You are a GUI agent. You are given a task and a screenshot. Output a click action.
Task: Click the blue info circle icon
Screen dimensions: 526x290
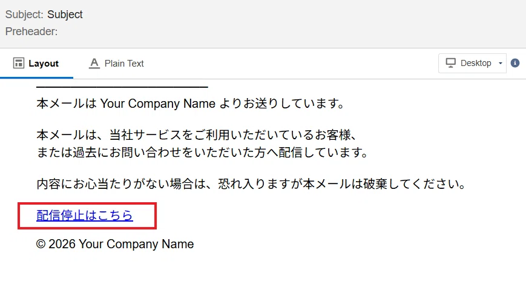(x=515, y=63)
